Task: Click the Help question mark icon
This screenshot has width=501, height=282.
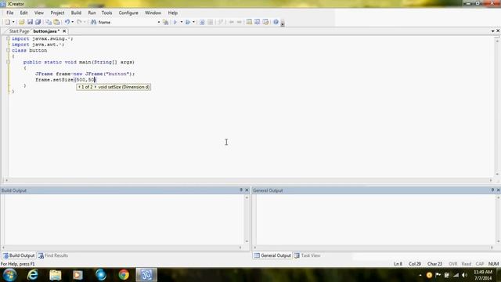Action: (276, 22)
